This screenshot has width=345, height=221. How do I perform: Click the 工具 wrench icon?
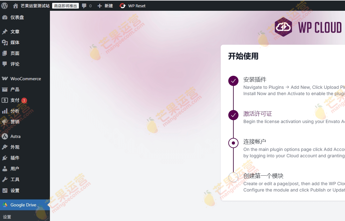pos(5,179)
